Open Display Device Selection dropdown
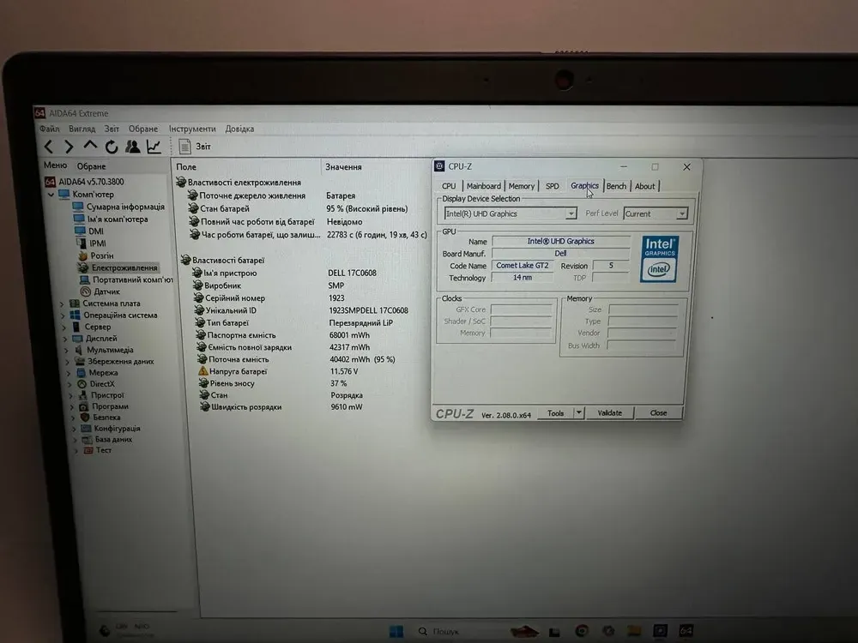Image resolution: width=858 pixels, height=643 pixels. (510, 213)
